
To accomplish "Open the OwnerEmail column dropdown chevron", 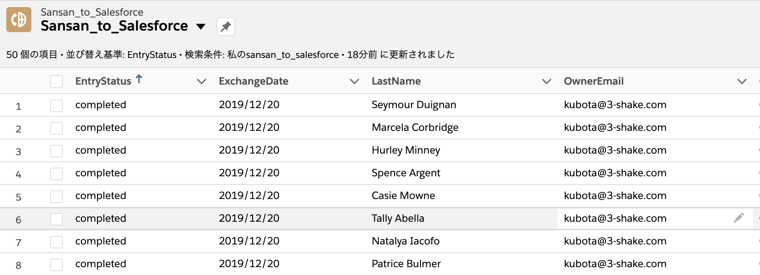I will coord(742,81).
